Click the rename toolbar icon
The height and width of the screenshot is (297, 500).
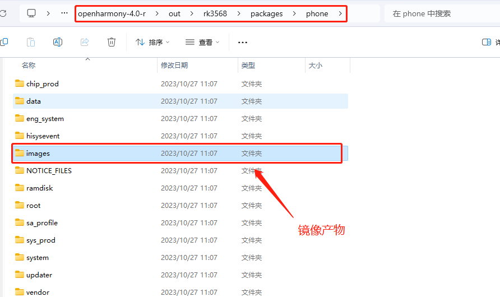pos(57,42)
